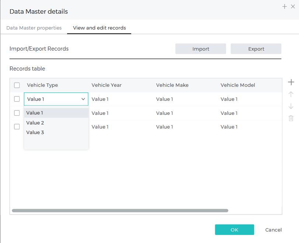Open the View and edit records tab

click(x=99, y=28)
